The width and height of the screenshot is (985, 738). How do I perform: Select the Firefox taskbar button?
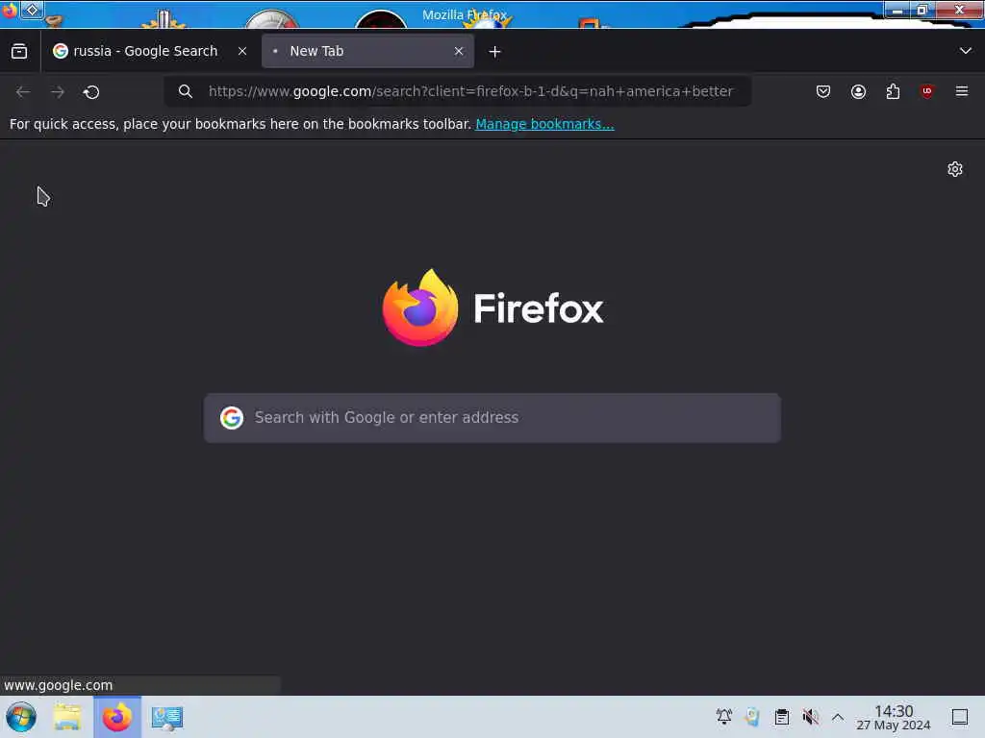click(x=117, y=717)
